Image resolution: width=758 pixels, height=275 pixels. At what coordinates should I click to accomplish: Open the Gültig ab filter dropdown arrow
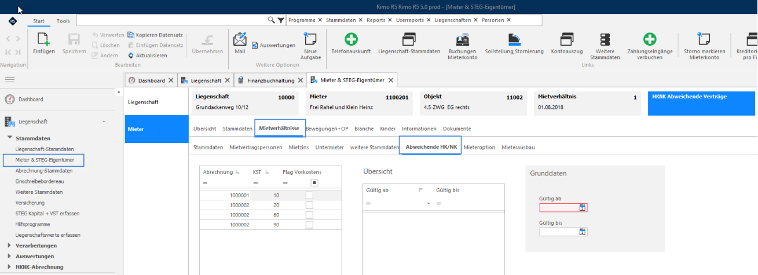tap(429, 204)
